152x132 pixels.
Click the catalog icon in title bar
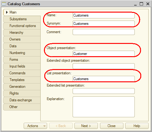click(x=4, y=4)
